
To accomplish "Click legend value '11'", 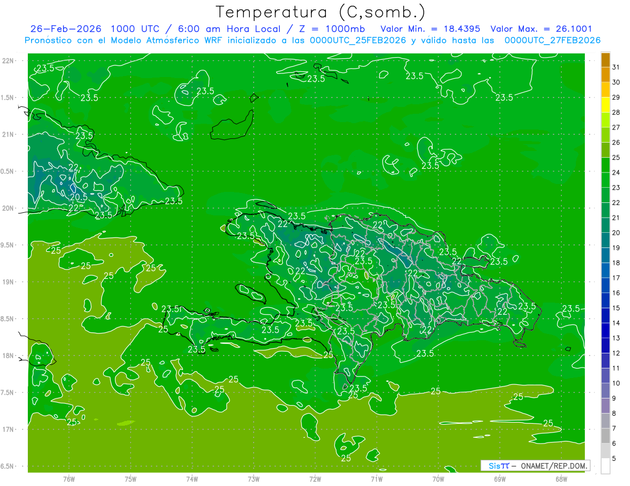I will 616,369.
